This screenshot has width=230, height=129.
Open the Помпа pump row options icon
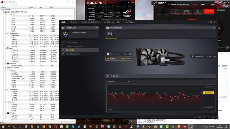point(130,59)
